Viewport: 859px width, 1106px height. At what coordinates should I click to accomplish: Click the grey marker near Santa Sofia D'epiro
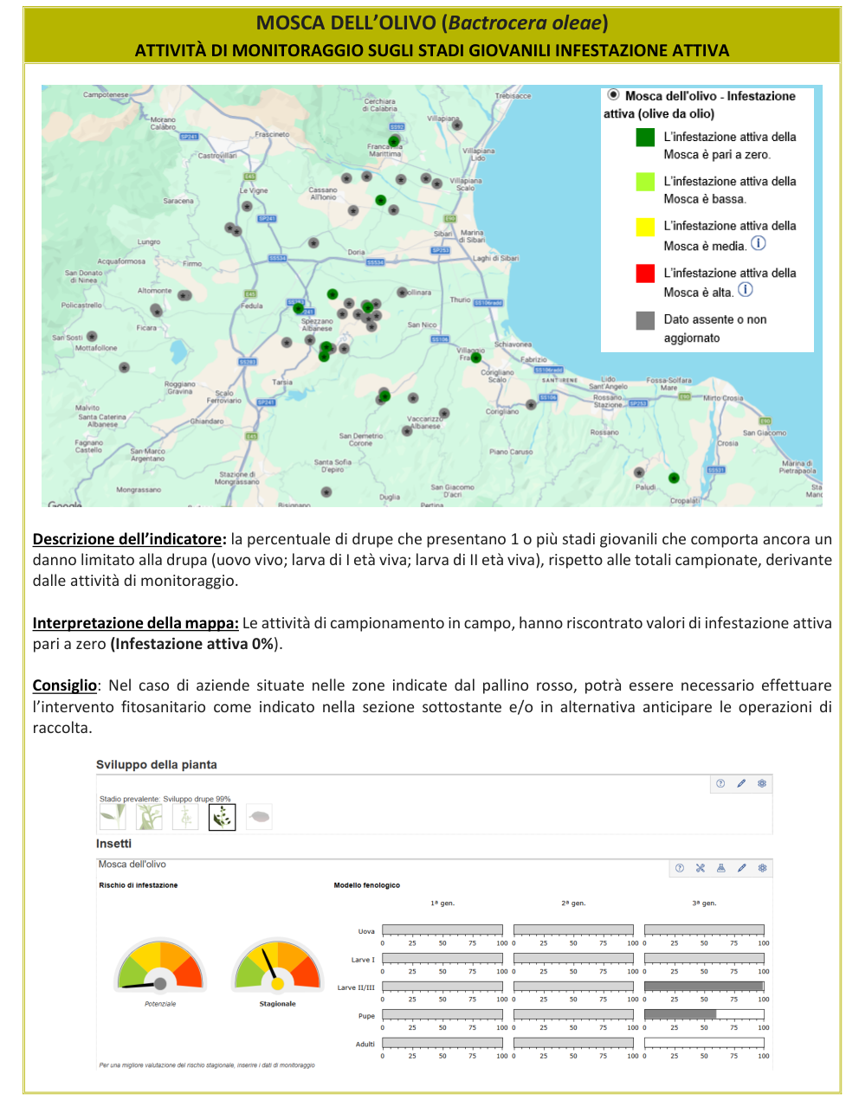click(x=326, y=492)
